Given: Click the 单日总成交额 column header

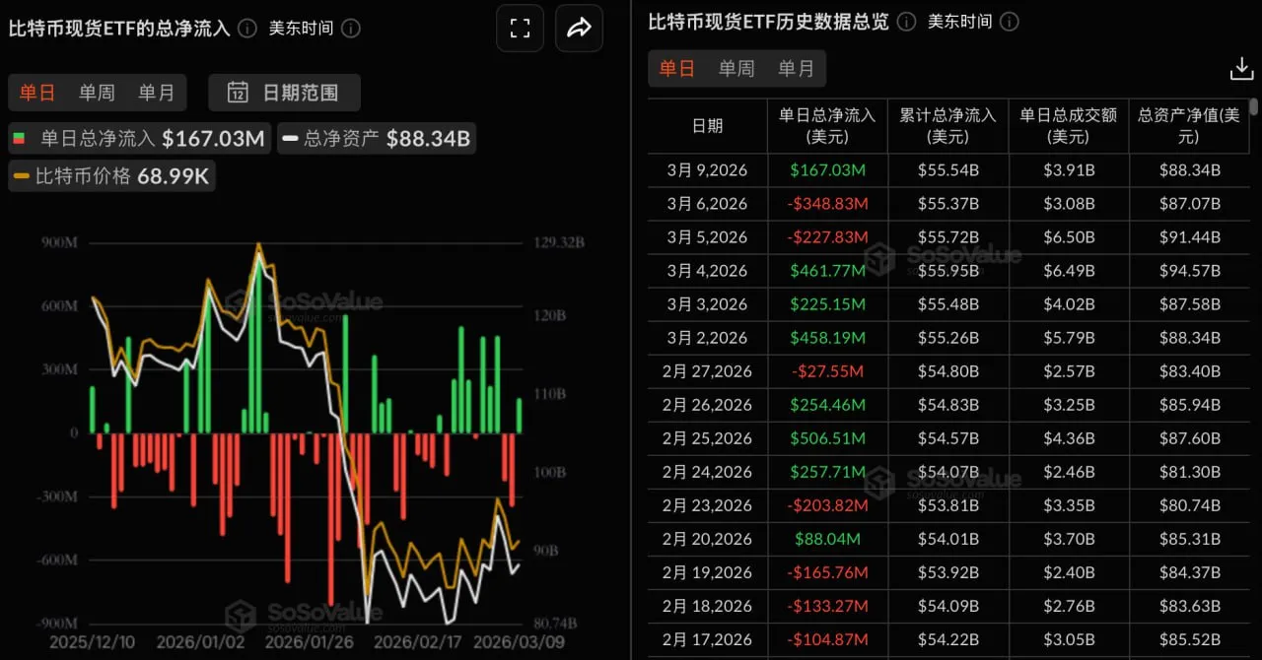Looking at the screenshot, I should click(x=1068, y=126).
